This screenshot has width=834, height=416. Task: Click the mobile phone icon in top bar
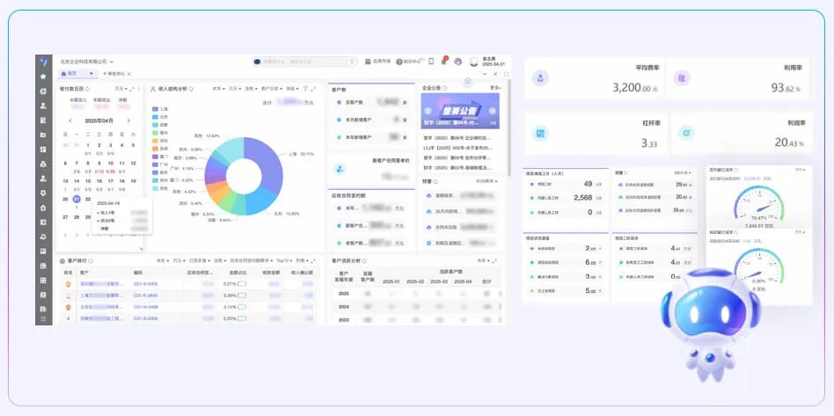coord(431,62)
